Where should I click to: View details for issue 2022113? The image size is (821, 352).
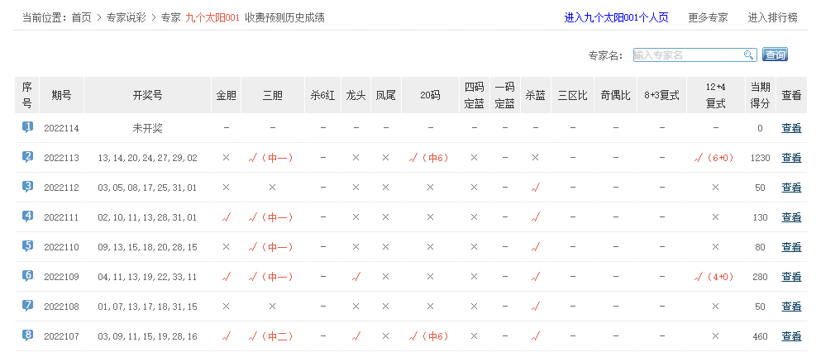tap(791, 158)
